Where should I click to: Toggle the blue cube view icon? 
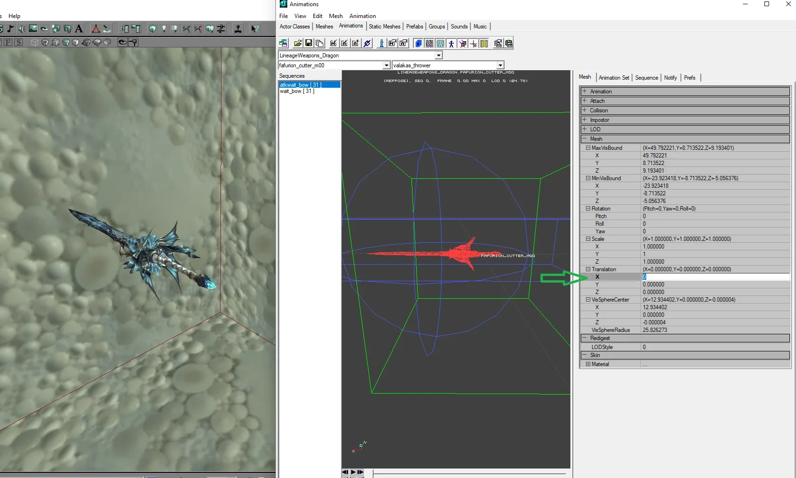point(418,43)
